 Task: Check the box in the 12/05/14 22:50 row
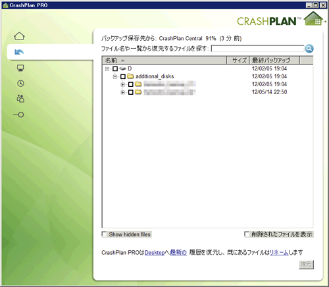coord(131,92)
